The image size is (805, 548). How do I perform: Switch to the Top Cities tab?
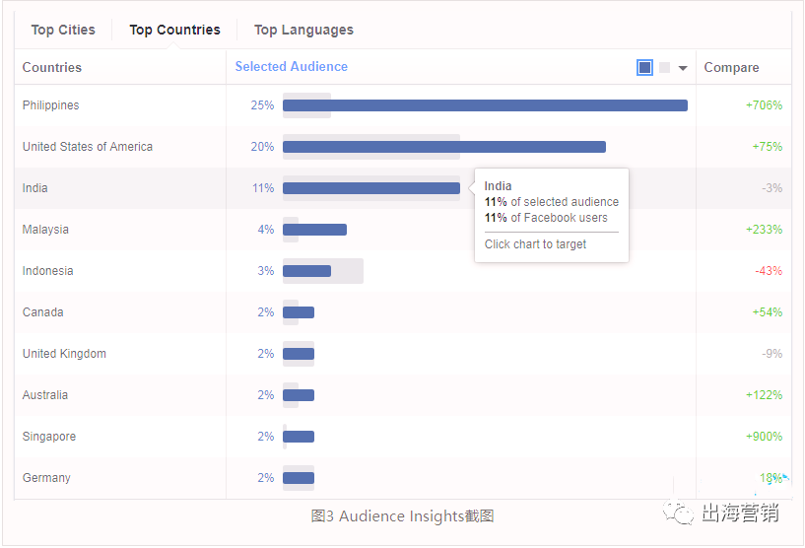tap(63, 30)
